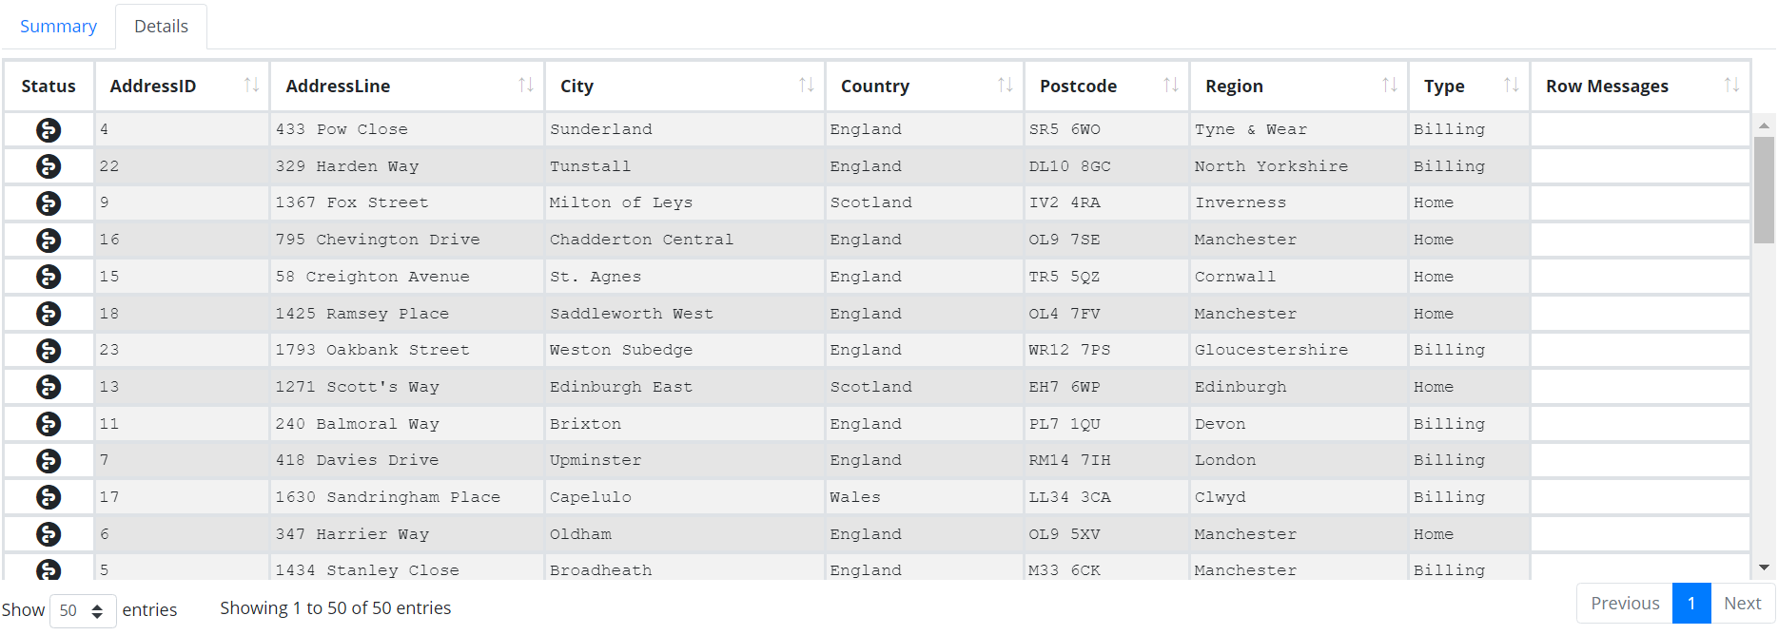Click status icon for Weston Subedge row
Viewport: 1778px width, 635px height.
pyautogui.click(x=49, y=351)
